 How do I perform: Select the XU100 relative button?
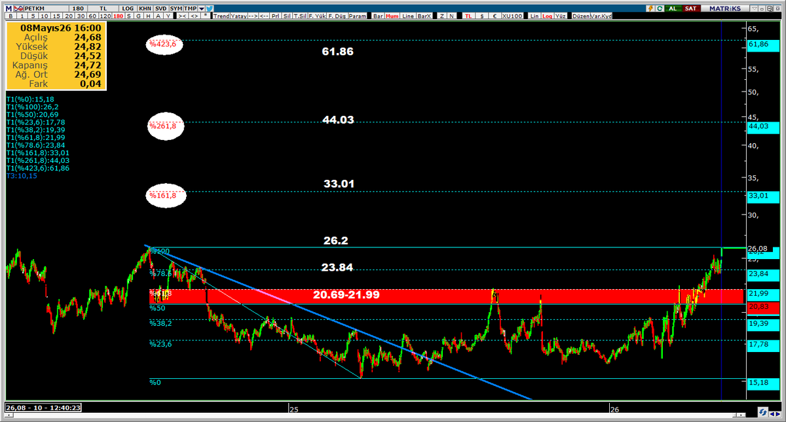pos(512,16)
